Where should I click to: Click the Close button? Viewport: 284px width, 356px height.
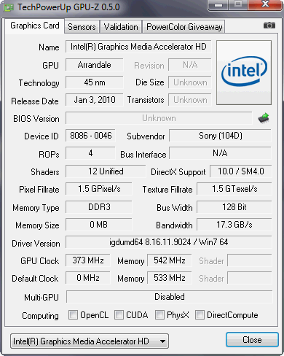pos(252,339)
